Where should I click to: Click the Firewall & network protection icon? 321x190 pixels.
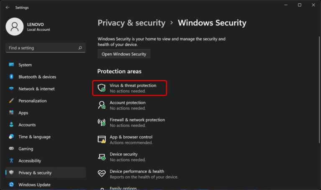click(102, 122)
